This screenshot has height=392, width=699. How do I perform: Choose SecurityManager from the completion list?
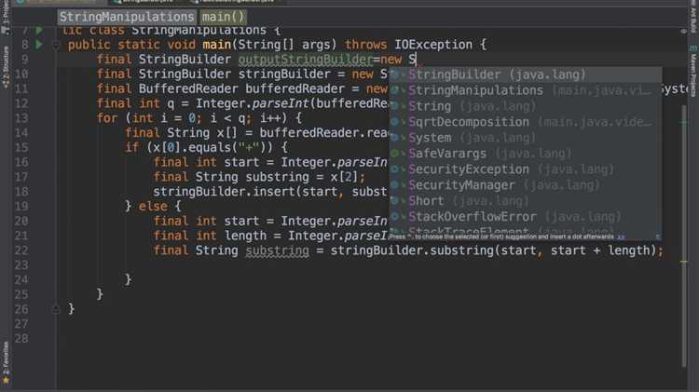click(x=525, y=185)
